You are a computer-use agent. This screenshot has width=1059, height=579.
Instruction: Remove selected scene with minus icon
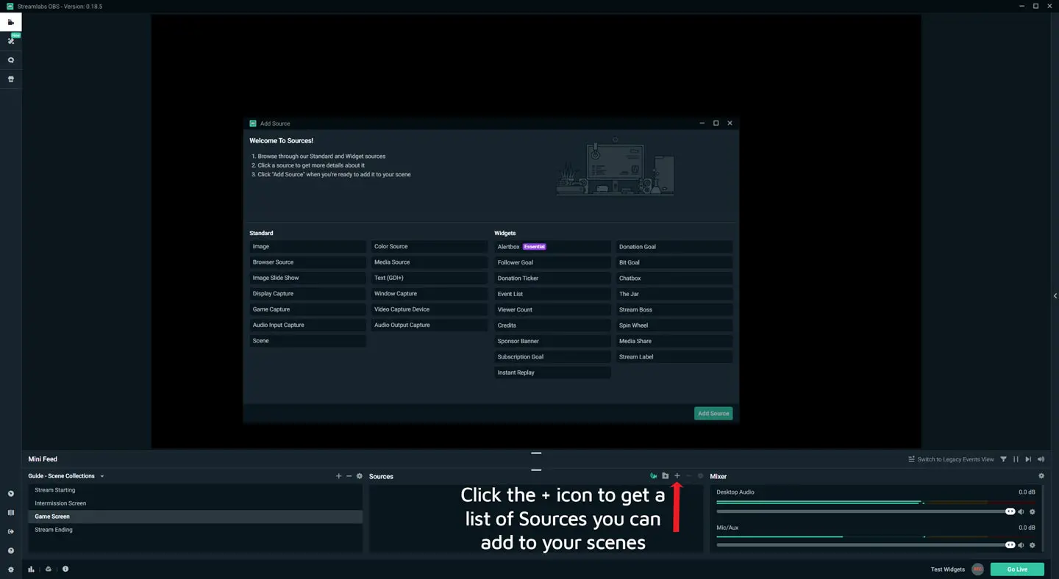point(349,476)
